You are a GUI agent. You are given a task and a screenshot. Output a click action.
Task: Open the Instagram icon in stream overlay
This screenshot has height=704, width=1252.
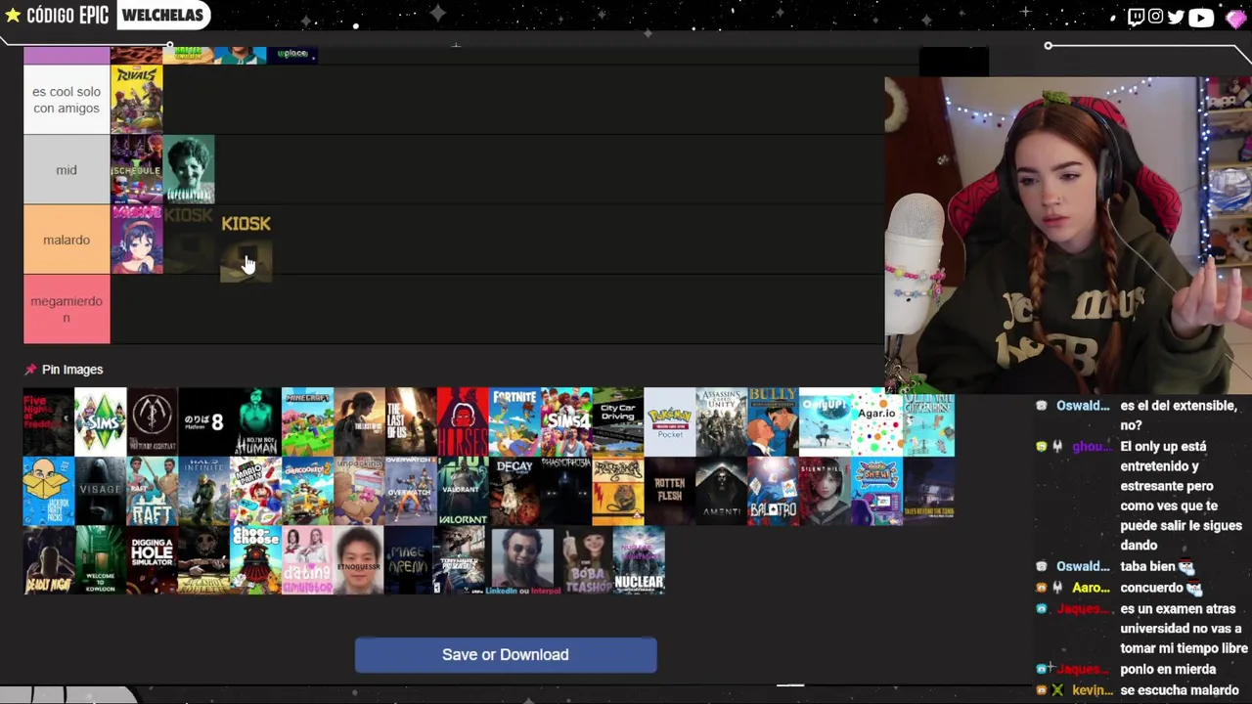pyautogui.click(x=1155, y=17)
